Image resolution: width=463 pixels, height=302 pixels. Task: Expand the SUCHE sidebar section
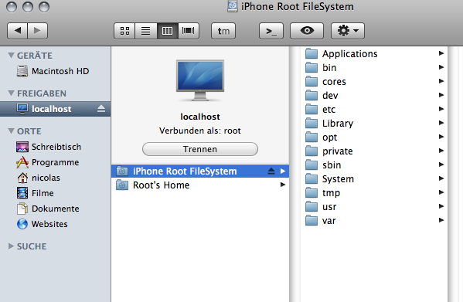point(12,246)
